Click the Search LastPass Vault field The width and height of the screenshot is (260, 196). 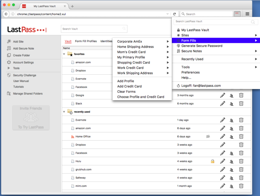point(216,22)
